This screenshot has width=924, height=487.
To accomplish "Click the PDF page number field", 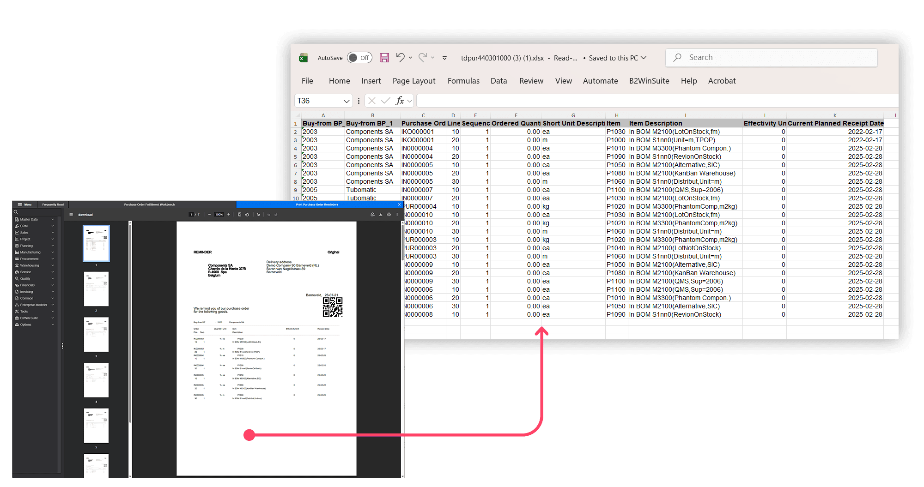I will [x=191, y=215].
